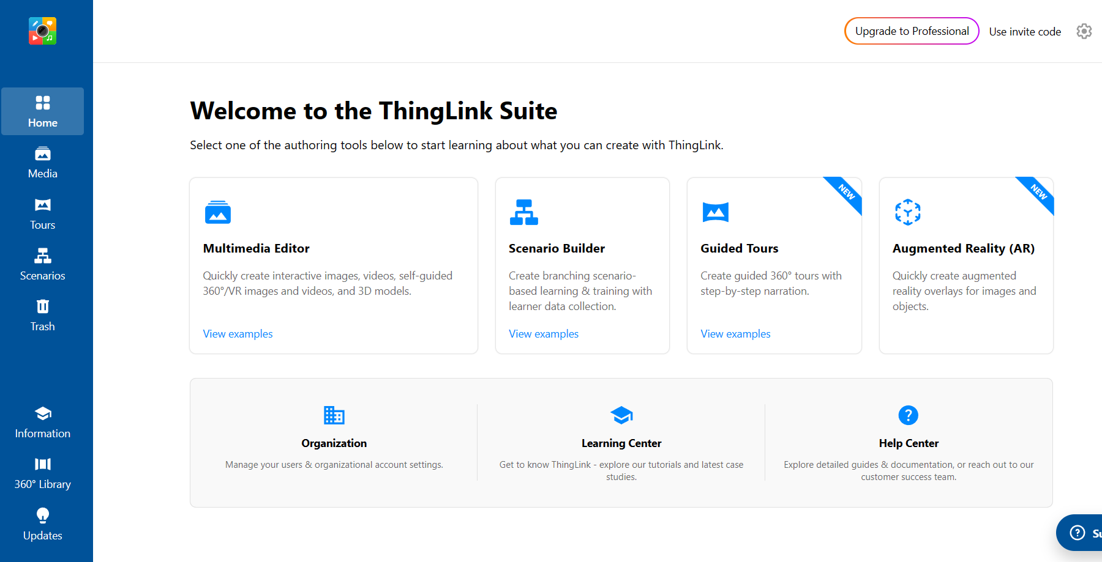Screen dimensions: 1102x562
Task: Click the Upgrade to Professional button
Action: click(x=912, y=31)
